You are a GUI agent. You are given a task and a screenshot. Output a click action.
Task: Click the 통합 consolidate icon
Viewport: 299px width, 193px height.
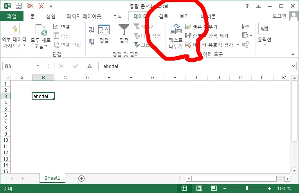point(245,26)
